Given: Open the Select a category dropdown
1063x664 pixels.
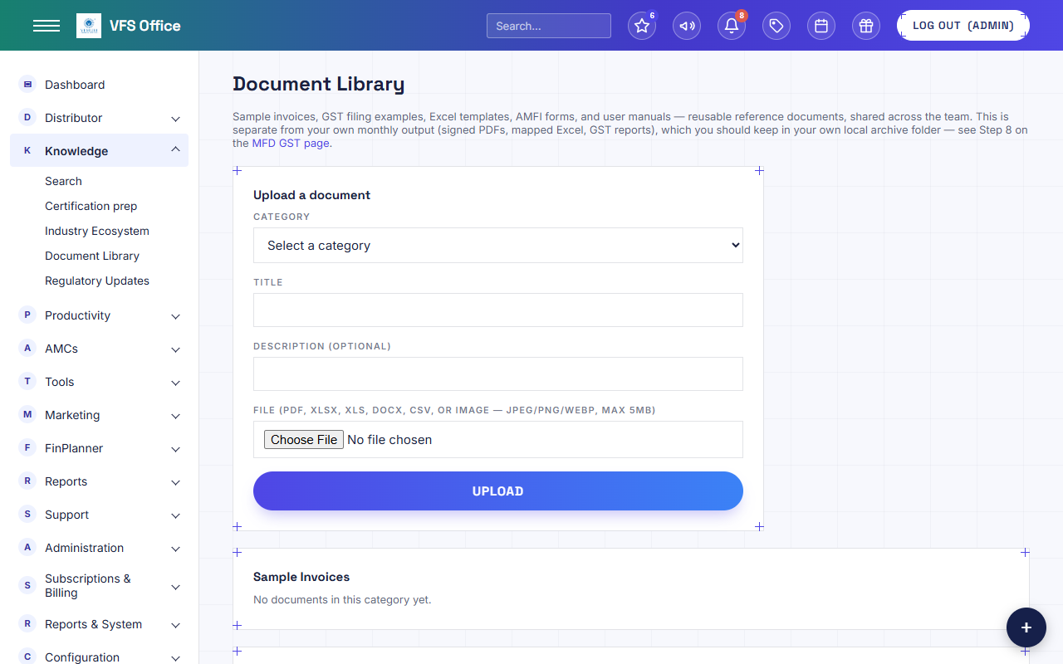Looking at the screenshot, I should (x=498, y=246).
